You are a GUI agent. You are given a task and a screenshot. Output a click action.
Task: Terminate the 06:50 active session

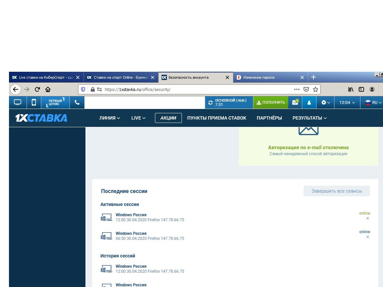pyautogui.click(x=368, y=237)
